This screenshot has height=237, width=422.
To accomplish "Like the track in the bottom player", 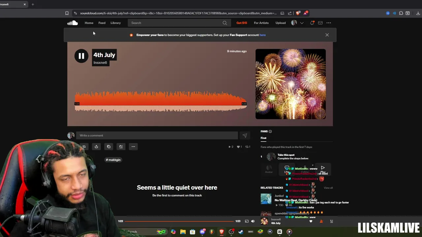I will click(311, 221).
